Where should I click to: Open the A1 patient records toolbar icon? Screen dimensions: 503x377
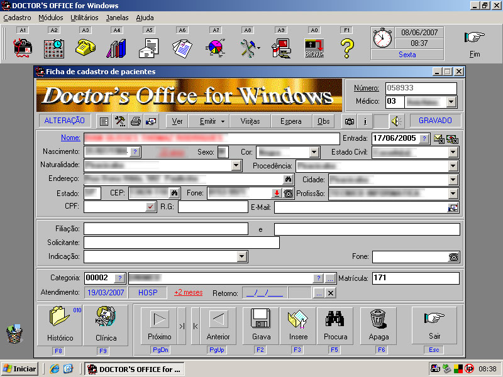(23, 48)
